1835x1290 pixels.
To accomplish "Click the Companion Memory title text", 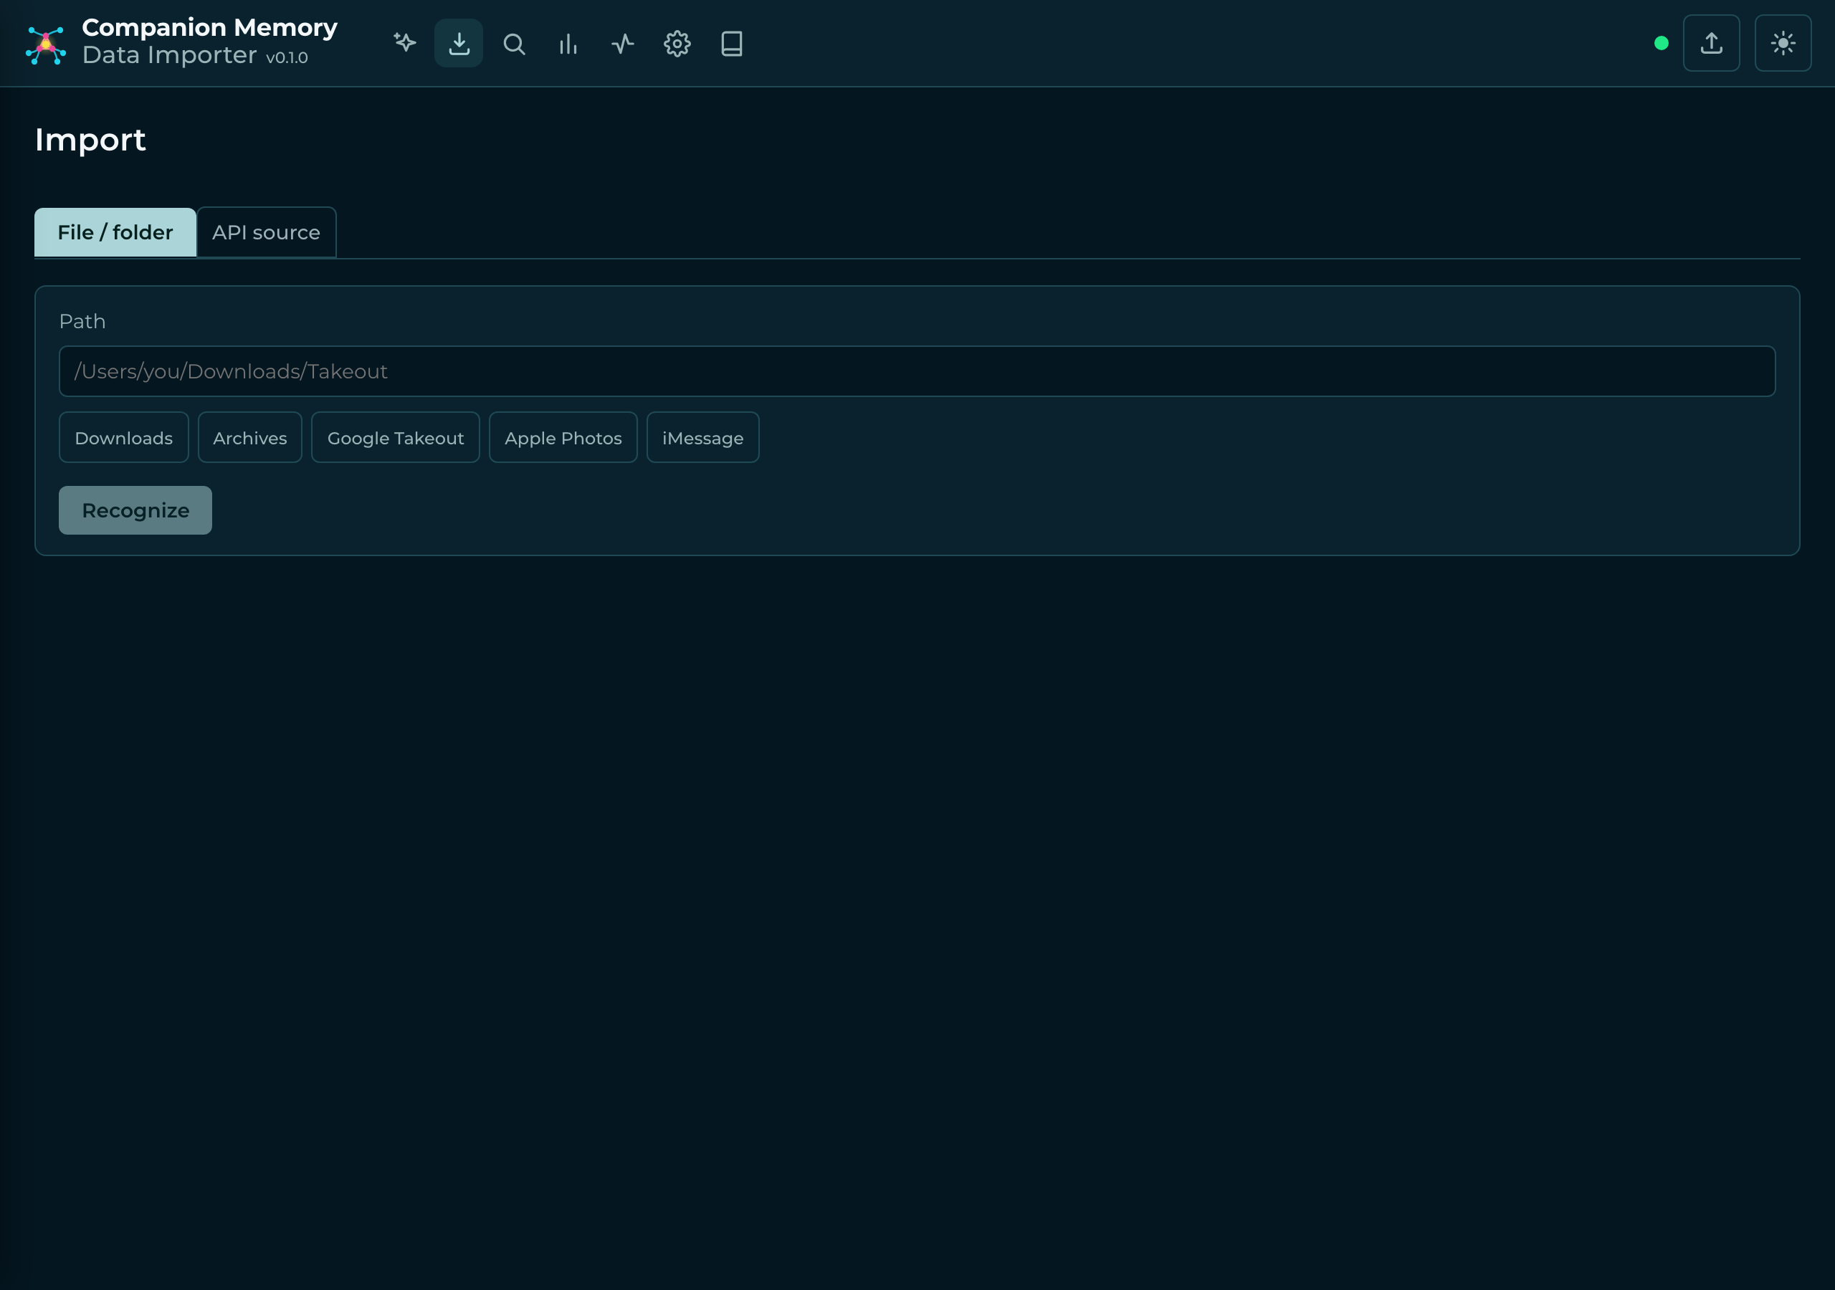I will tap(210, 28).
